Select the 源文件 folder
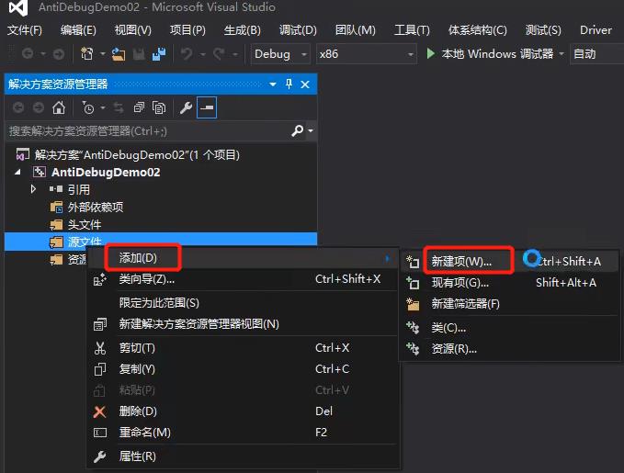The image size is (624, 473). 161,242
